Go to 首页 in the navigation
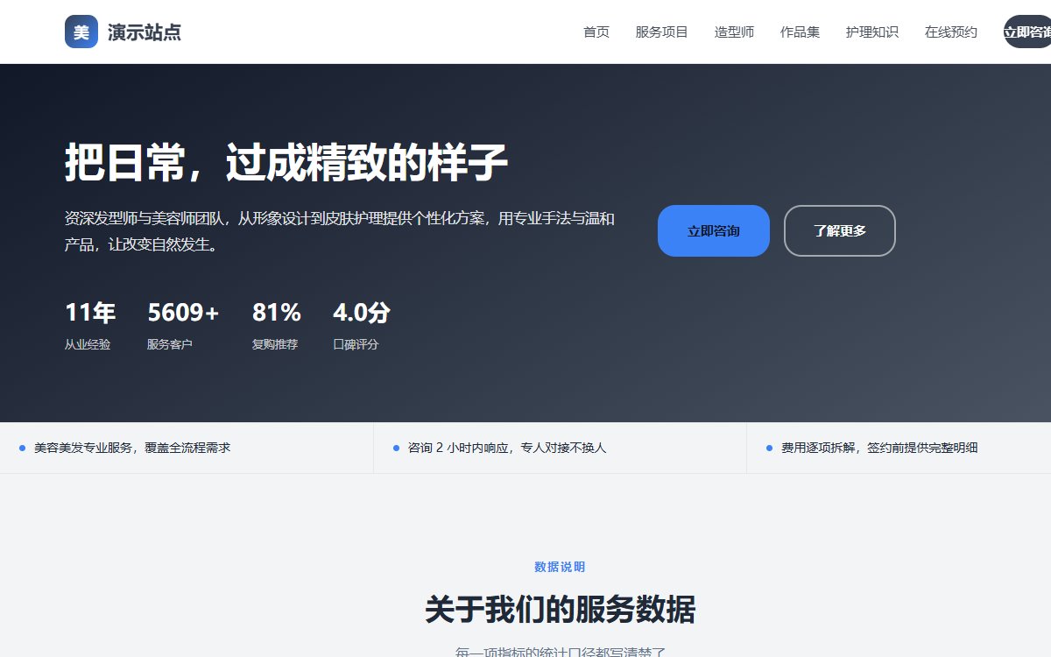Viewport: 1051px width, 657px height. coord(596,32)
